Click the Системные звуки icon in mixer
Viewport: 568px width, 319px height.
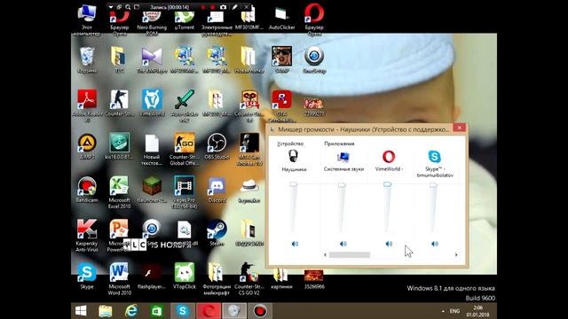point(343,157)
